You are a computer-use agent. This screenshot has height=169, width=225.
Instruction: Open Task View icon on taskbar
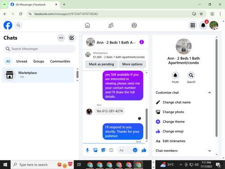pyautogui.click(x=79, y=164)
